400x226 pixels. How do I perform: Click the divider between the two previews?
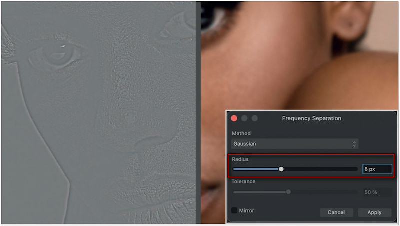pos(198,112)
